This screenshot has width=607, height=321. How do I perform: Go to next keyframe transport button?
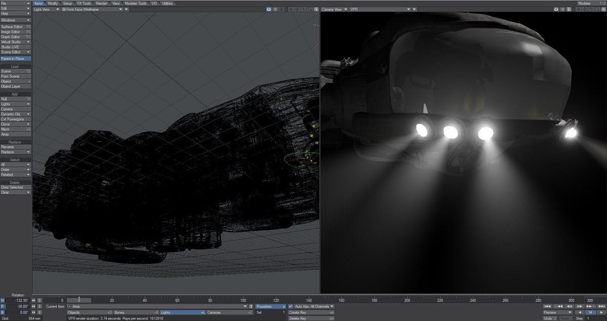590,306
